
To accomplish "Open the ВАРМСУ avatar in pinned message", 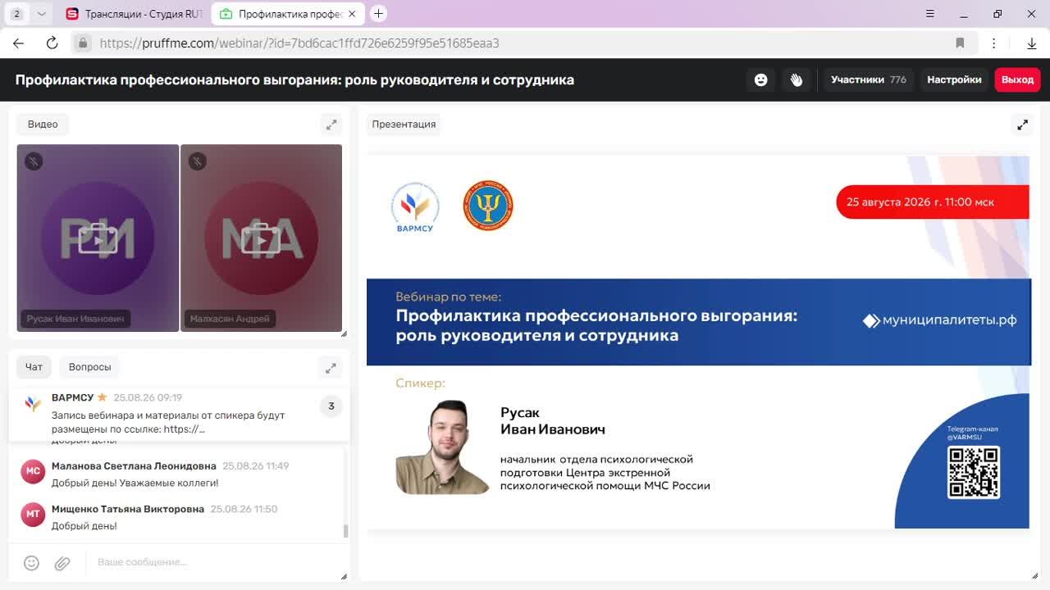I will tap(33, 404).
